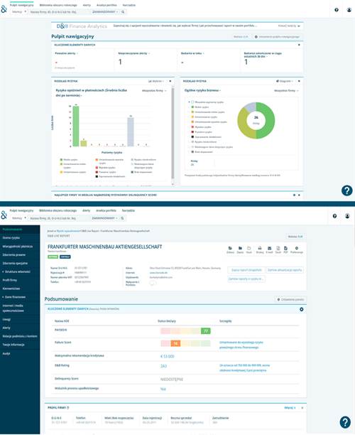
Task: Export the report with the Excel icon
Action: tap(278, 249)
